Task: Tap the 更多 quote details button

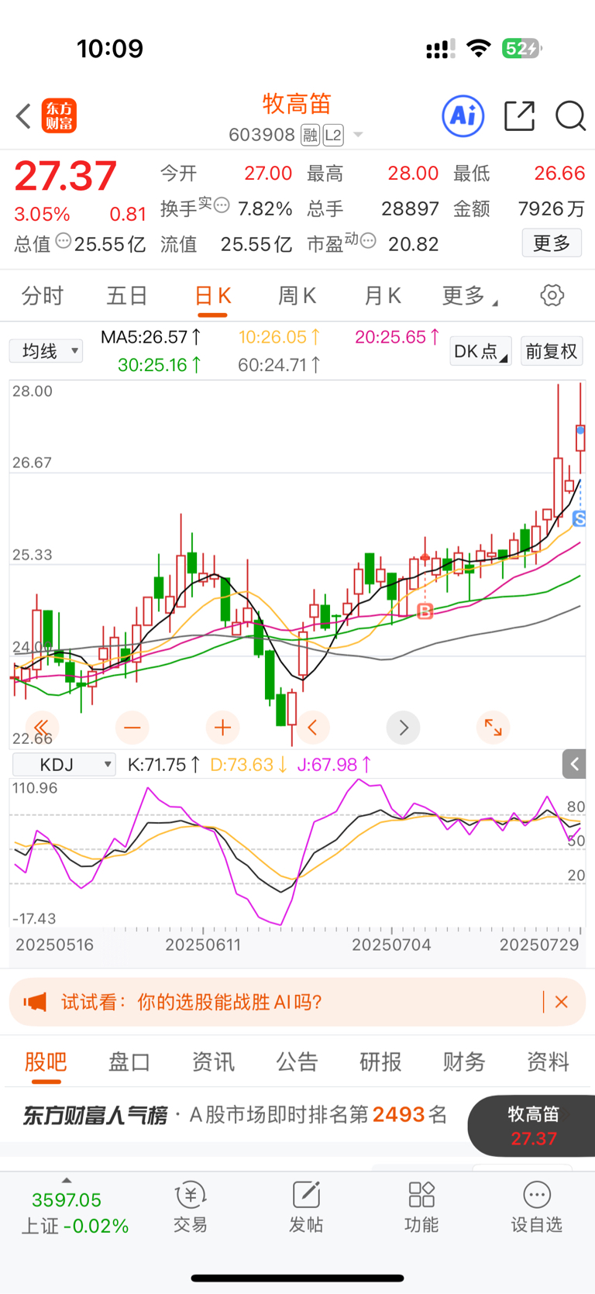Action: tap(552, 243)
